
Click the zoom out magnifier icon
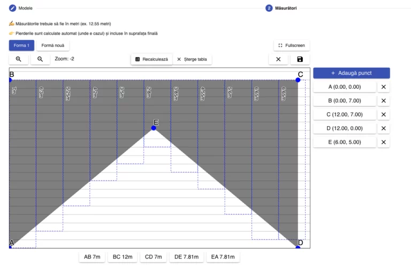click(x=40, y=59)
